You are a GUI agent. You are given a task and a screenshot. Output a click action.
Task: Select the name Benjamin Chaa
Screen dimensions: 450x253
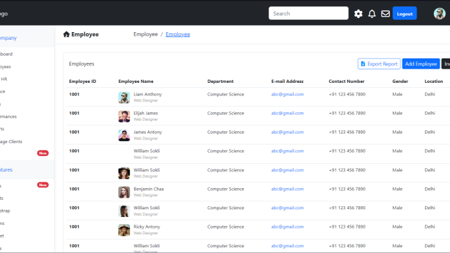(x=148, y=189)
